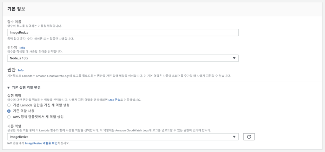Select the 기존 역할 사용 radio button
The height and width of the screenshot is (152, 325).
9,111
